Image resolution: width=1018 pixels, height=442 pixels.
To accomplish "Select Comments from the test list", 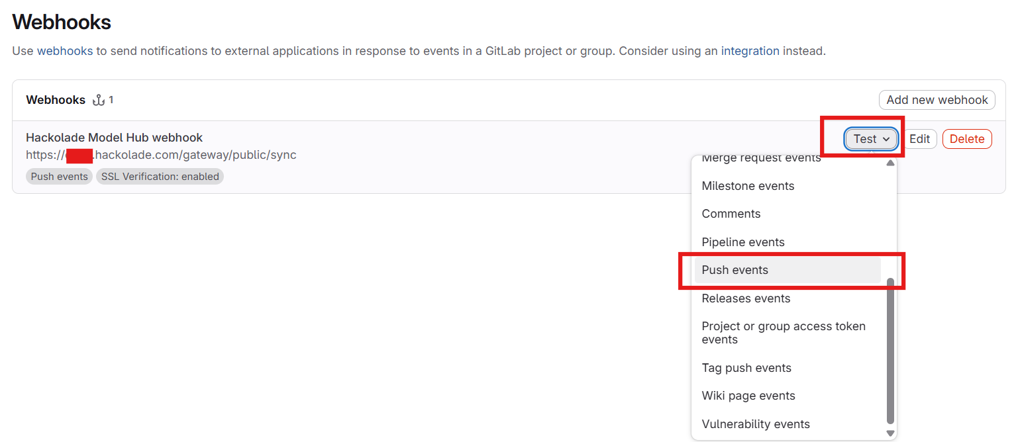I will click(x=731, y=214).
